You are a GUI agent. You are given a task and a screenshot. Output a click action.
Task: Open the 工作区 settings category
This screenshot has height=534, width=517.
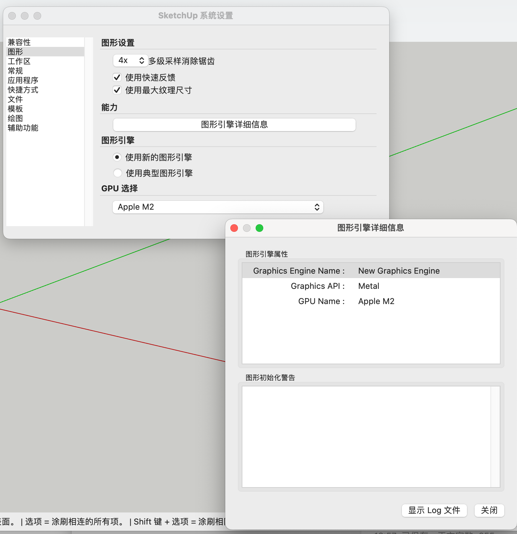point(19,61)
